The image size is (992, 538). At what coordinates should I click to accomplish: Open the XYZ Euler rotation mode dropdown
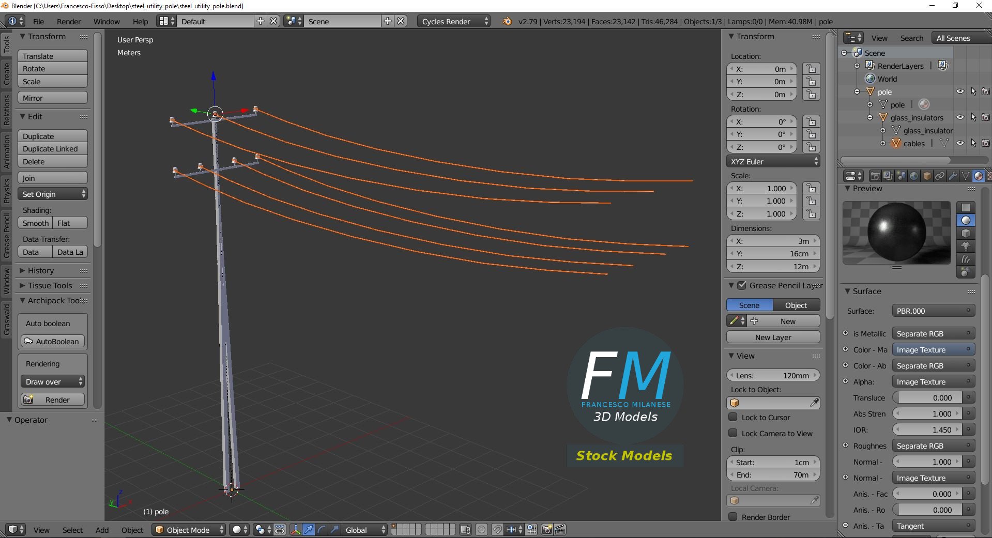pos(773,162)
